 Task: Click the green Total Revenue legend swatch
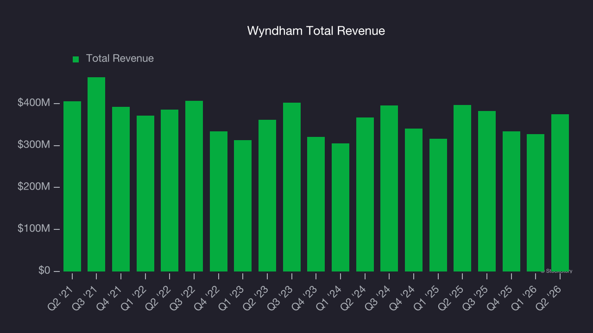[x=76, y=59]
